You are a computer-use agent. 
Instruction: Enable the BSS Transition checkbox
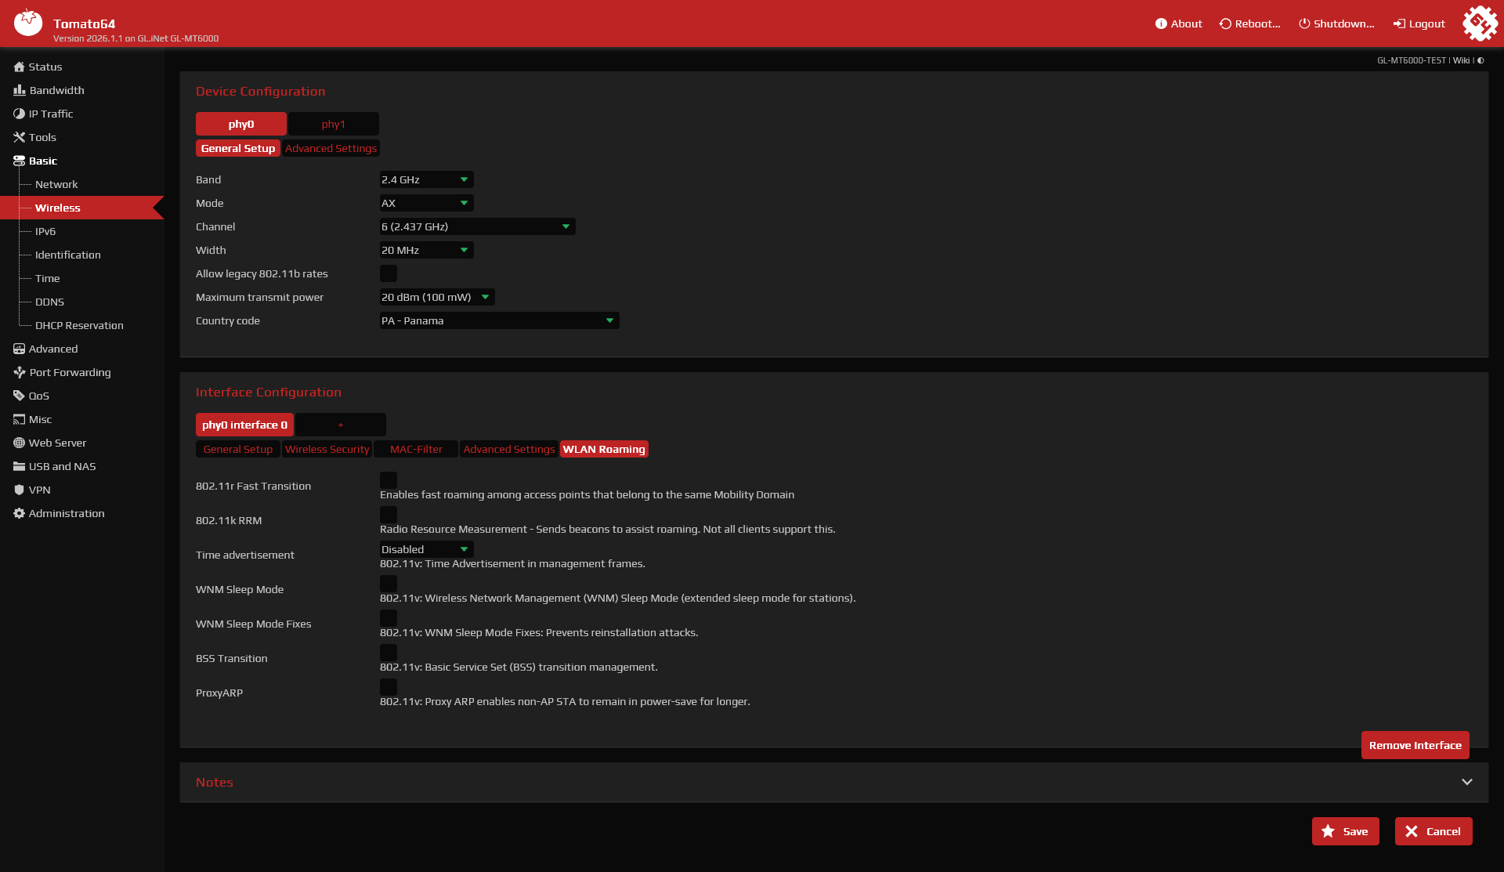pyautogui.click(x=388, y=652)
